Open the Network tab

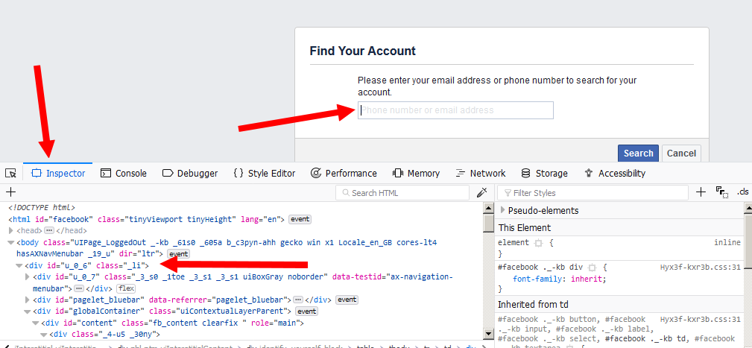(480, 174)
